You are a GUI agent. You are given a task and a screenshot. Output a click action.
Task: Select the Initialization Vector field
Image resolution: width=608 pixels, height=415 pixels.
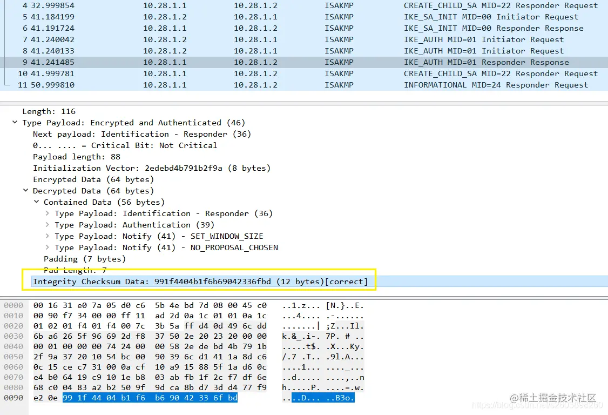coord(152,168)
